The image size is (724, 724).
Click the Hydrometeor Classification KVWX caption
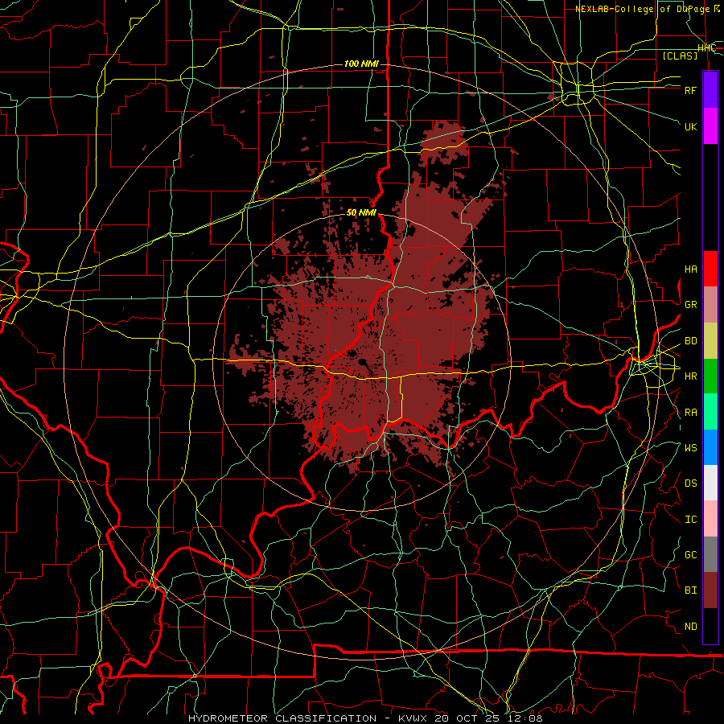click(366, 718)
